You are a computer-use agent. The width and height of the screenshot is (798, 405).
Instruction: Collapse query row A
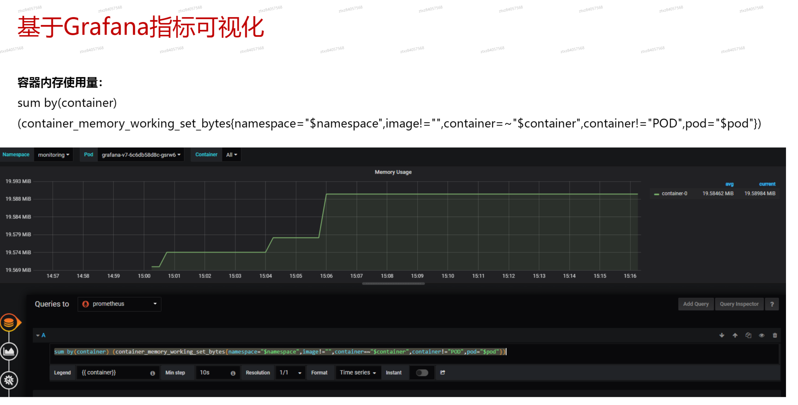(x=38, y=335)
